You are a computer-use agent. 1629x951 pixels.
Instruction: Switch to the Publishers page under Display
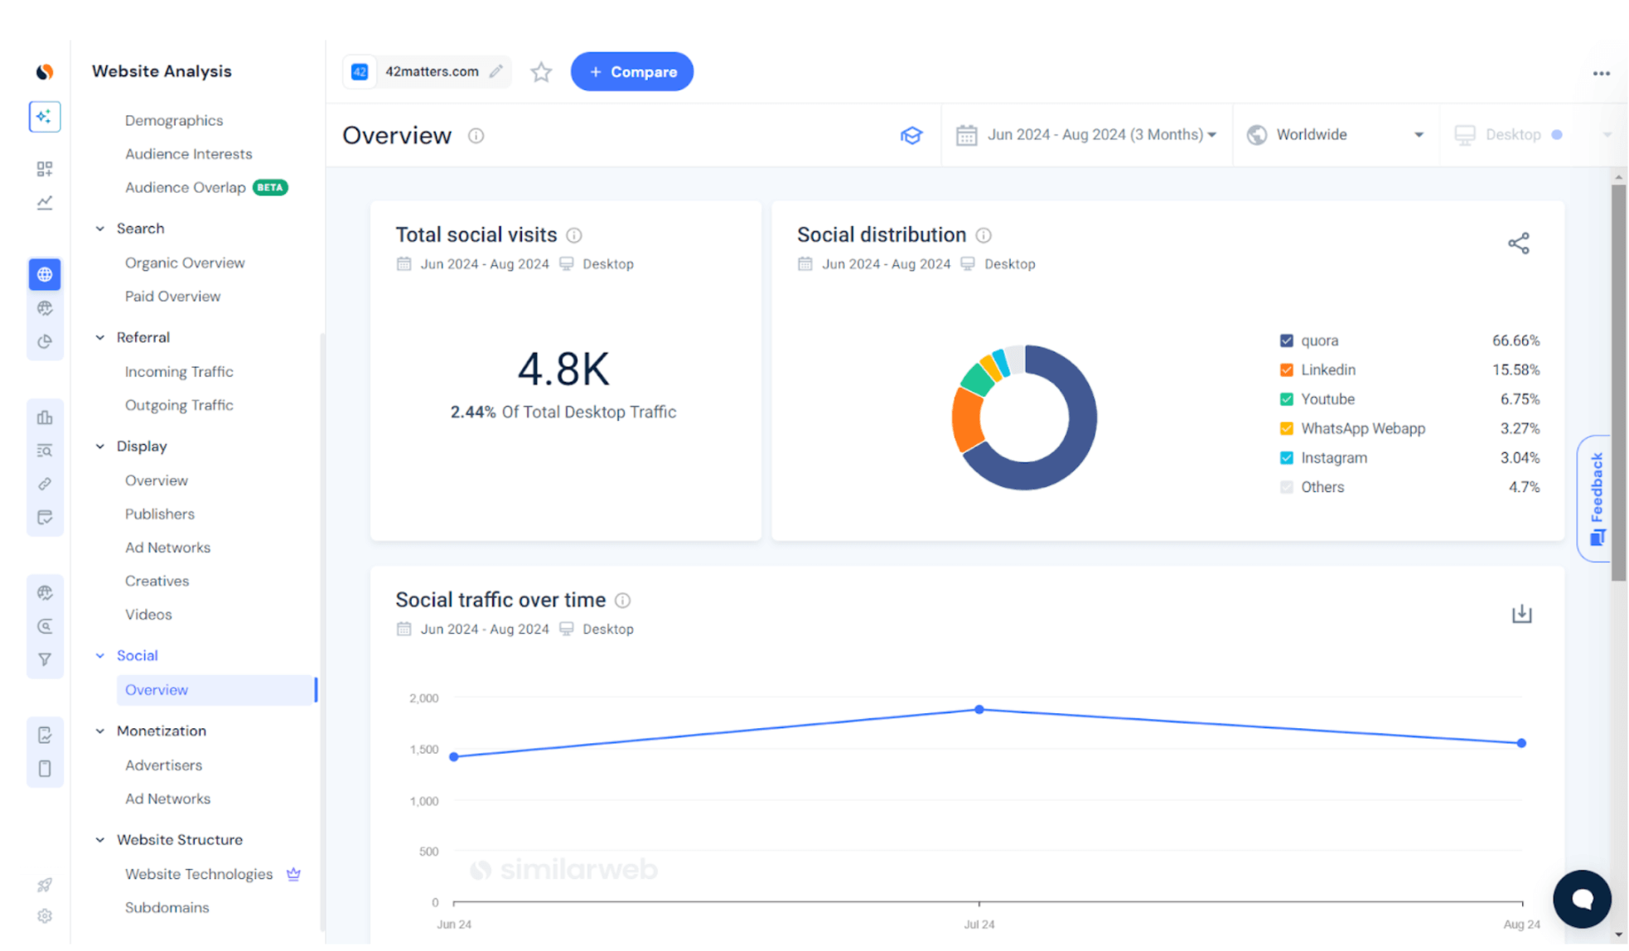point(160,514)
